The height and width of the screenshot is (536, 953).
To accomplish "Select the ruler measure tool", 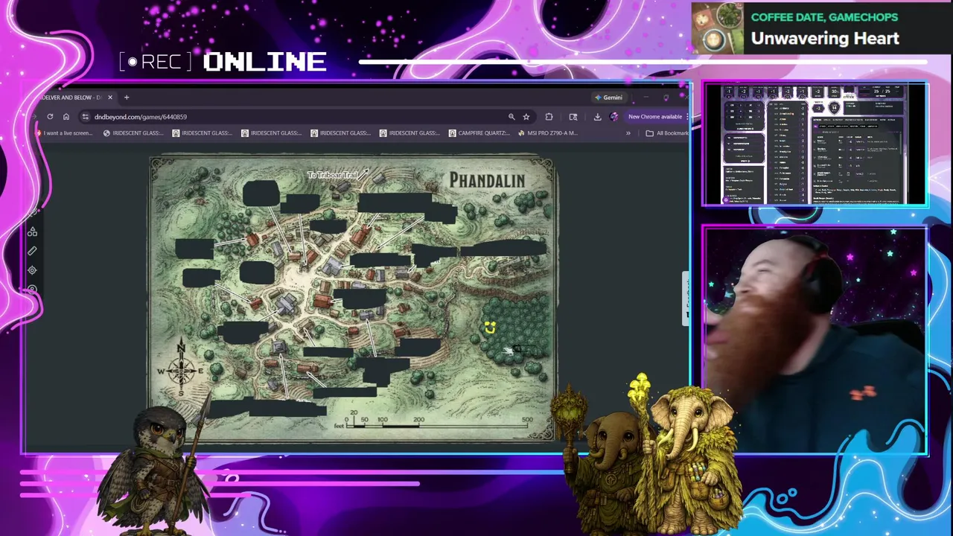I will pos(32,252).
